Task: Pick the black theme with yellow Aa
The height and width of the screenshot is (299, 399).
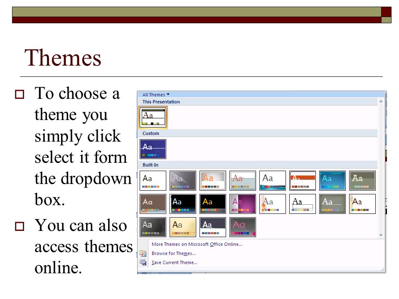Action: 213,204
